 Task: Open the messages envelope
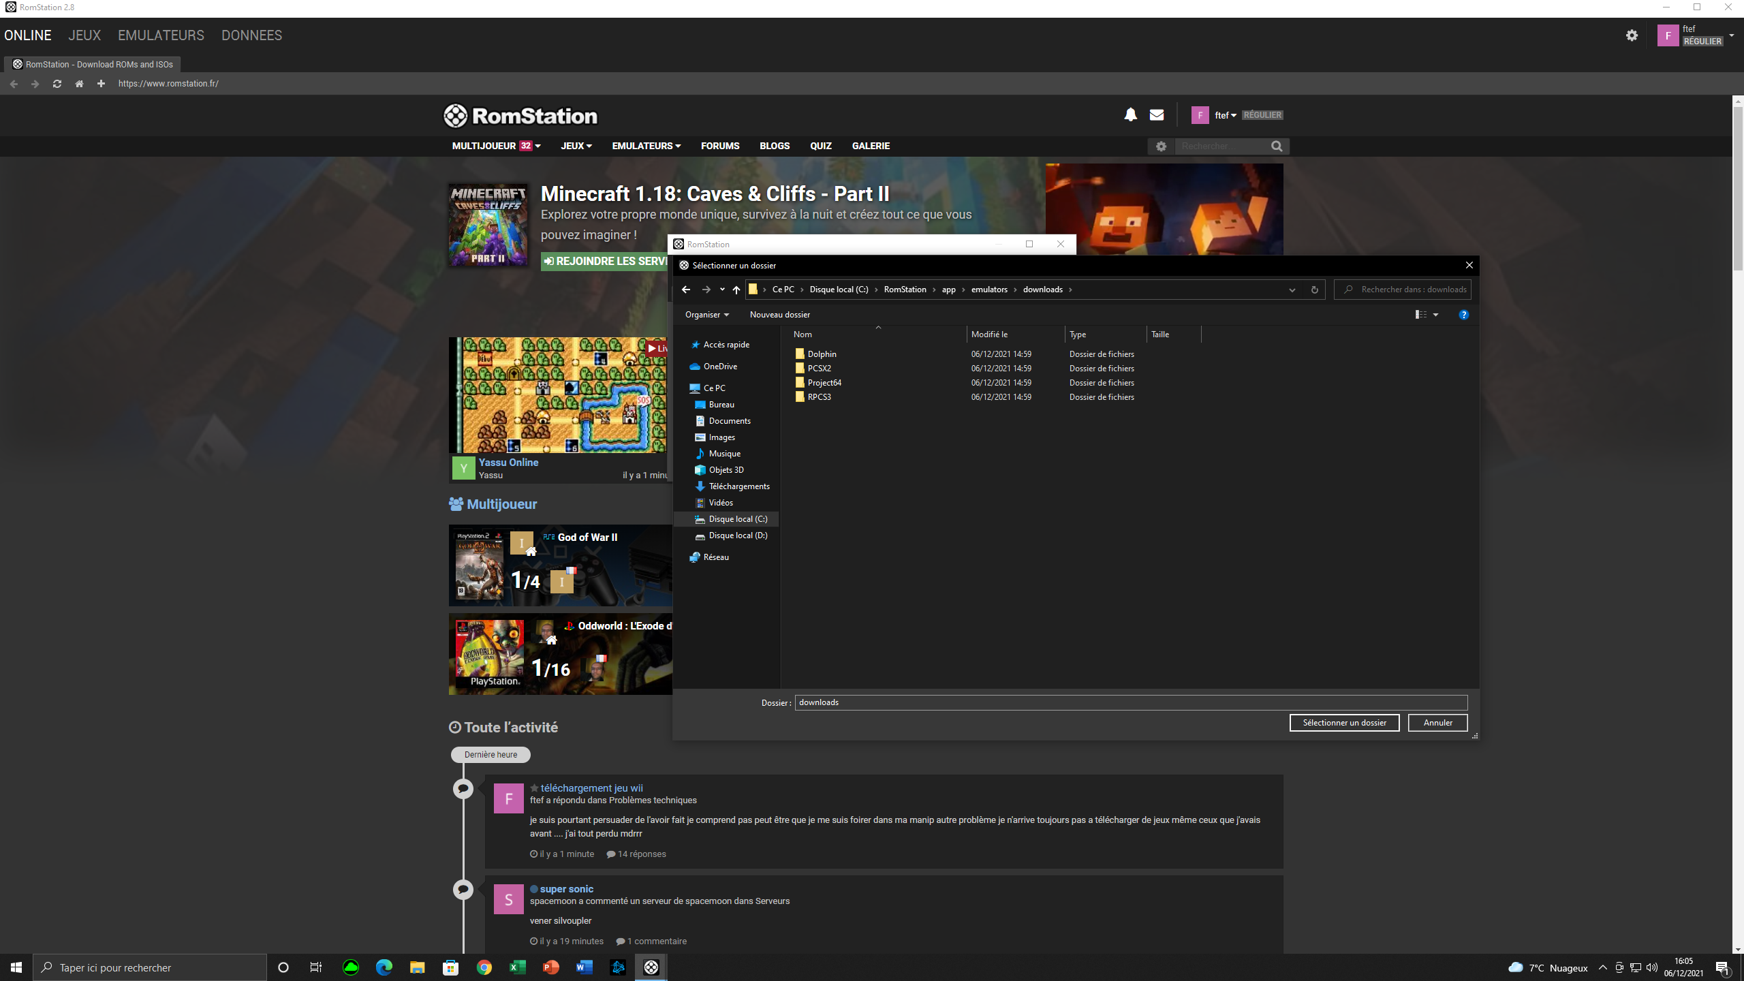coord(1157,115)
